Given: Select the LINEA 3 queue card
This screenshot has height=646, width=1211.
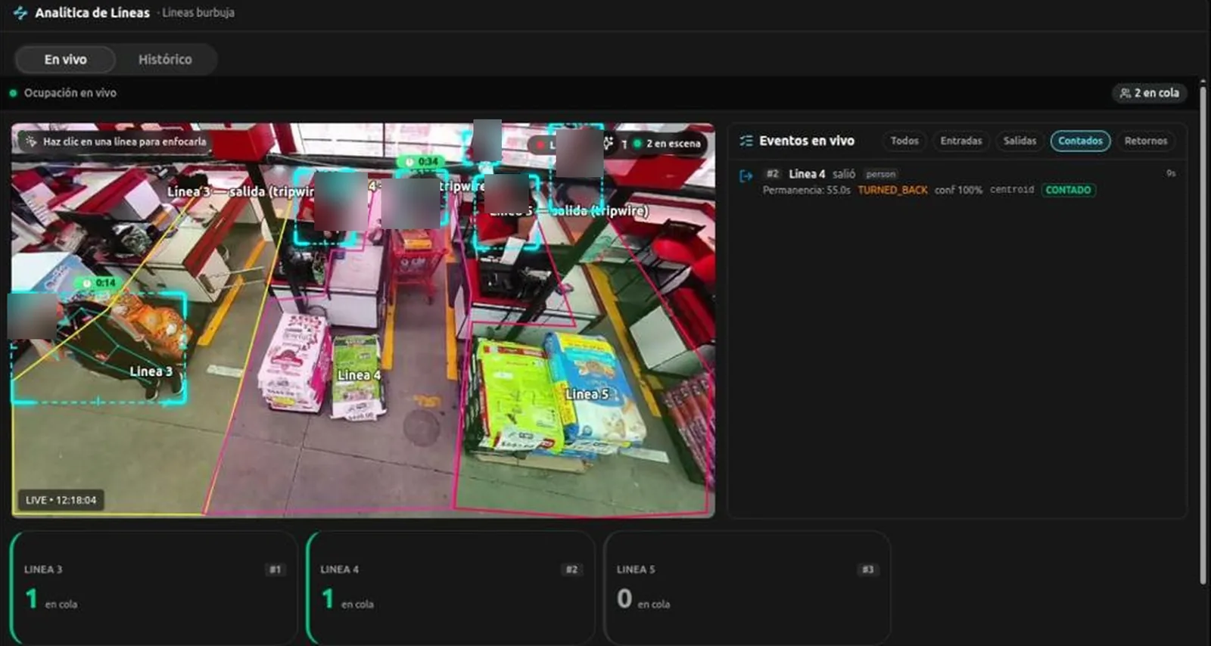Looking at the screenshot, I should point(154,588).
